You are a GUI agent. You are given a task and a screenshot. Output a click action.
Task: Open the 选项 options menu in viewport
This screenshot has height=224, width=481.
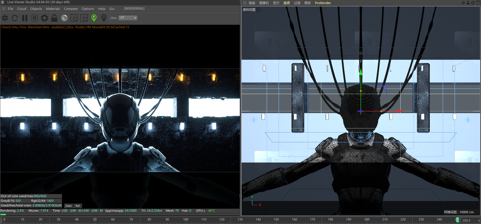pos(286,3)
